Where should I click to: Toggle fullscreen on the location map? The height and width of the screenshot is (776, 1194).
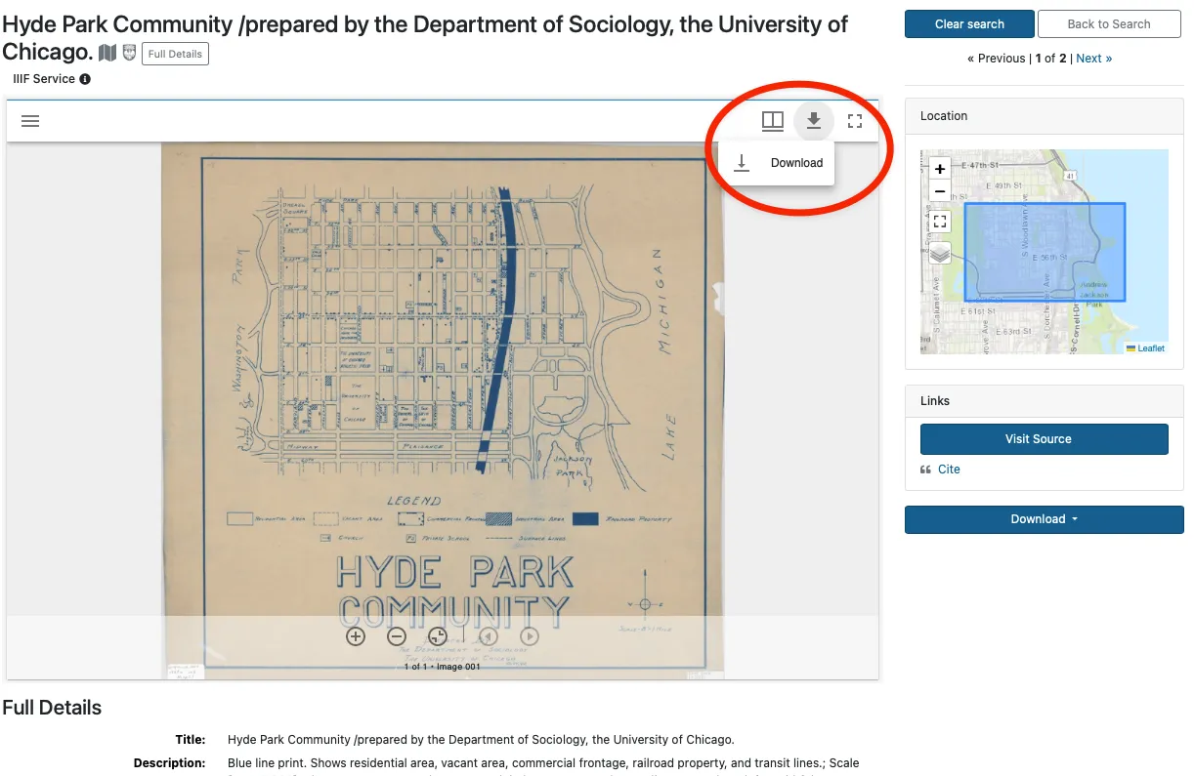pos(940,222)
